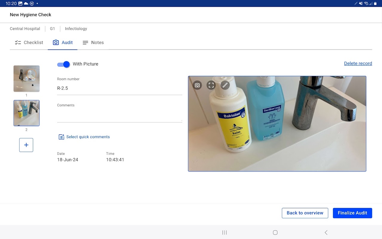The image size is (382, 239).
Task: Tap Android recent apps icon
Action: (x=225, y=232)
